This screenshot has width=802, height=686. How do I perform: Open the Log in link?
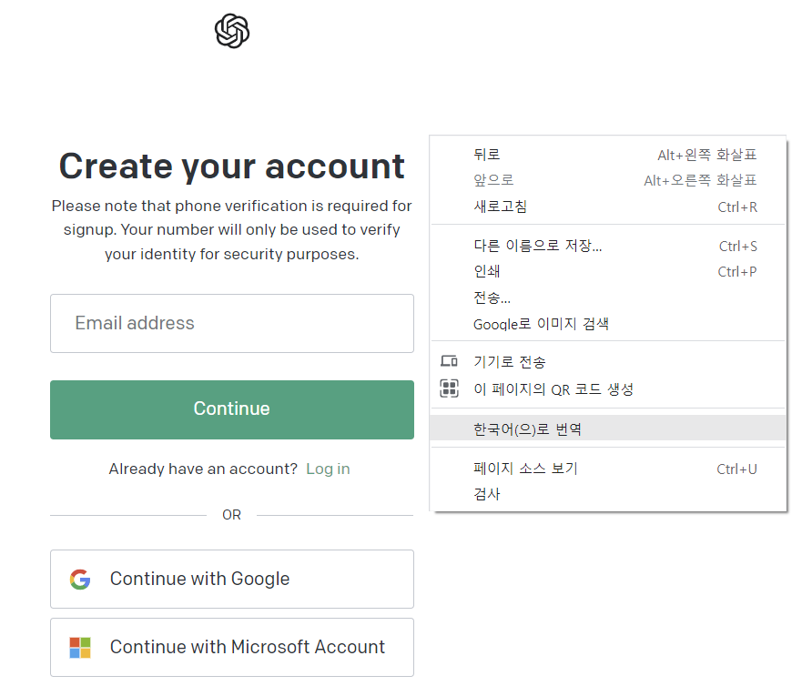pyautogui.click(x=327, y=469)
